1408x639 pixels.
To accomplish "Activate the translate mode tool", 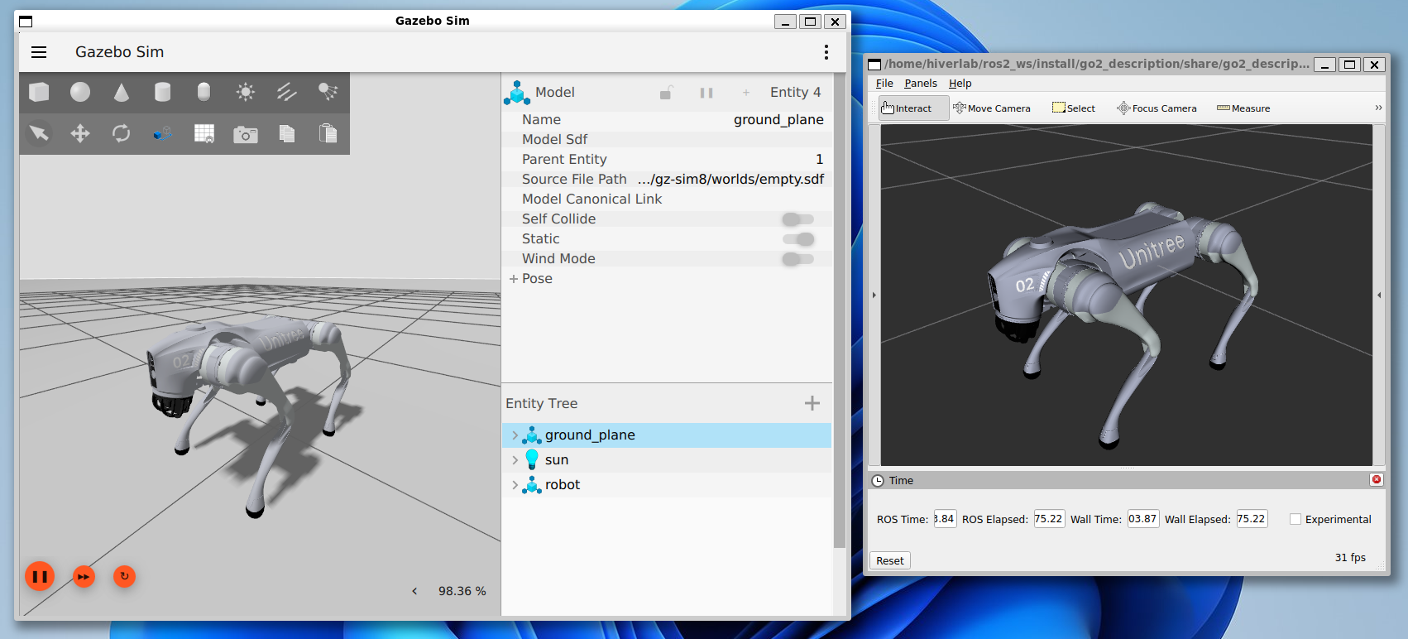I will tap(80, 133).
